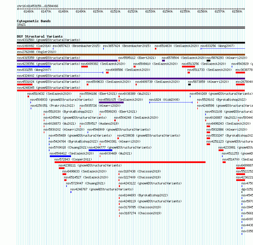
Task: Click nsv6508410 (Sedlazeck2020) label
Action: pos(155,64)
